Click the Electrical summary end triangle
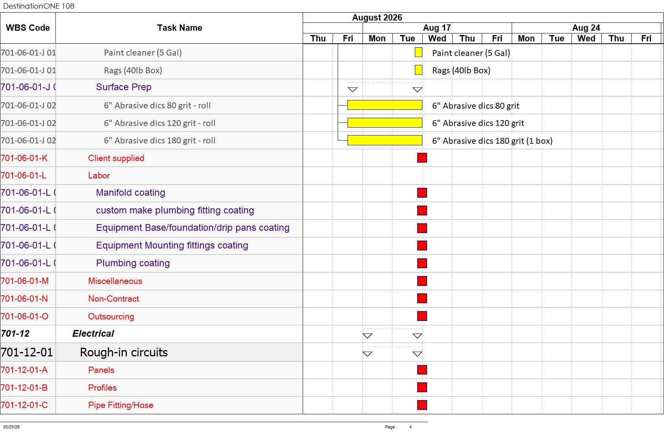Image resolution: width=664 pixels, height=432 pixels. click(417, 336)
